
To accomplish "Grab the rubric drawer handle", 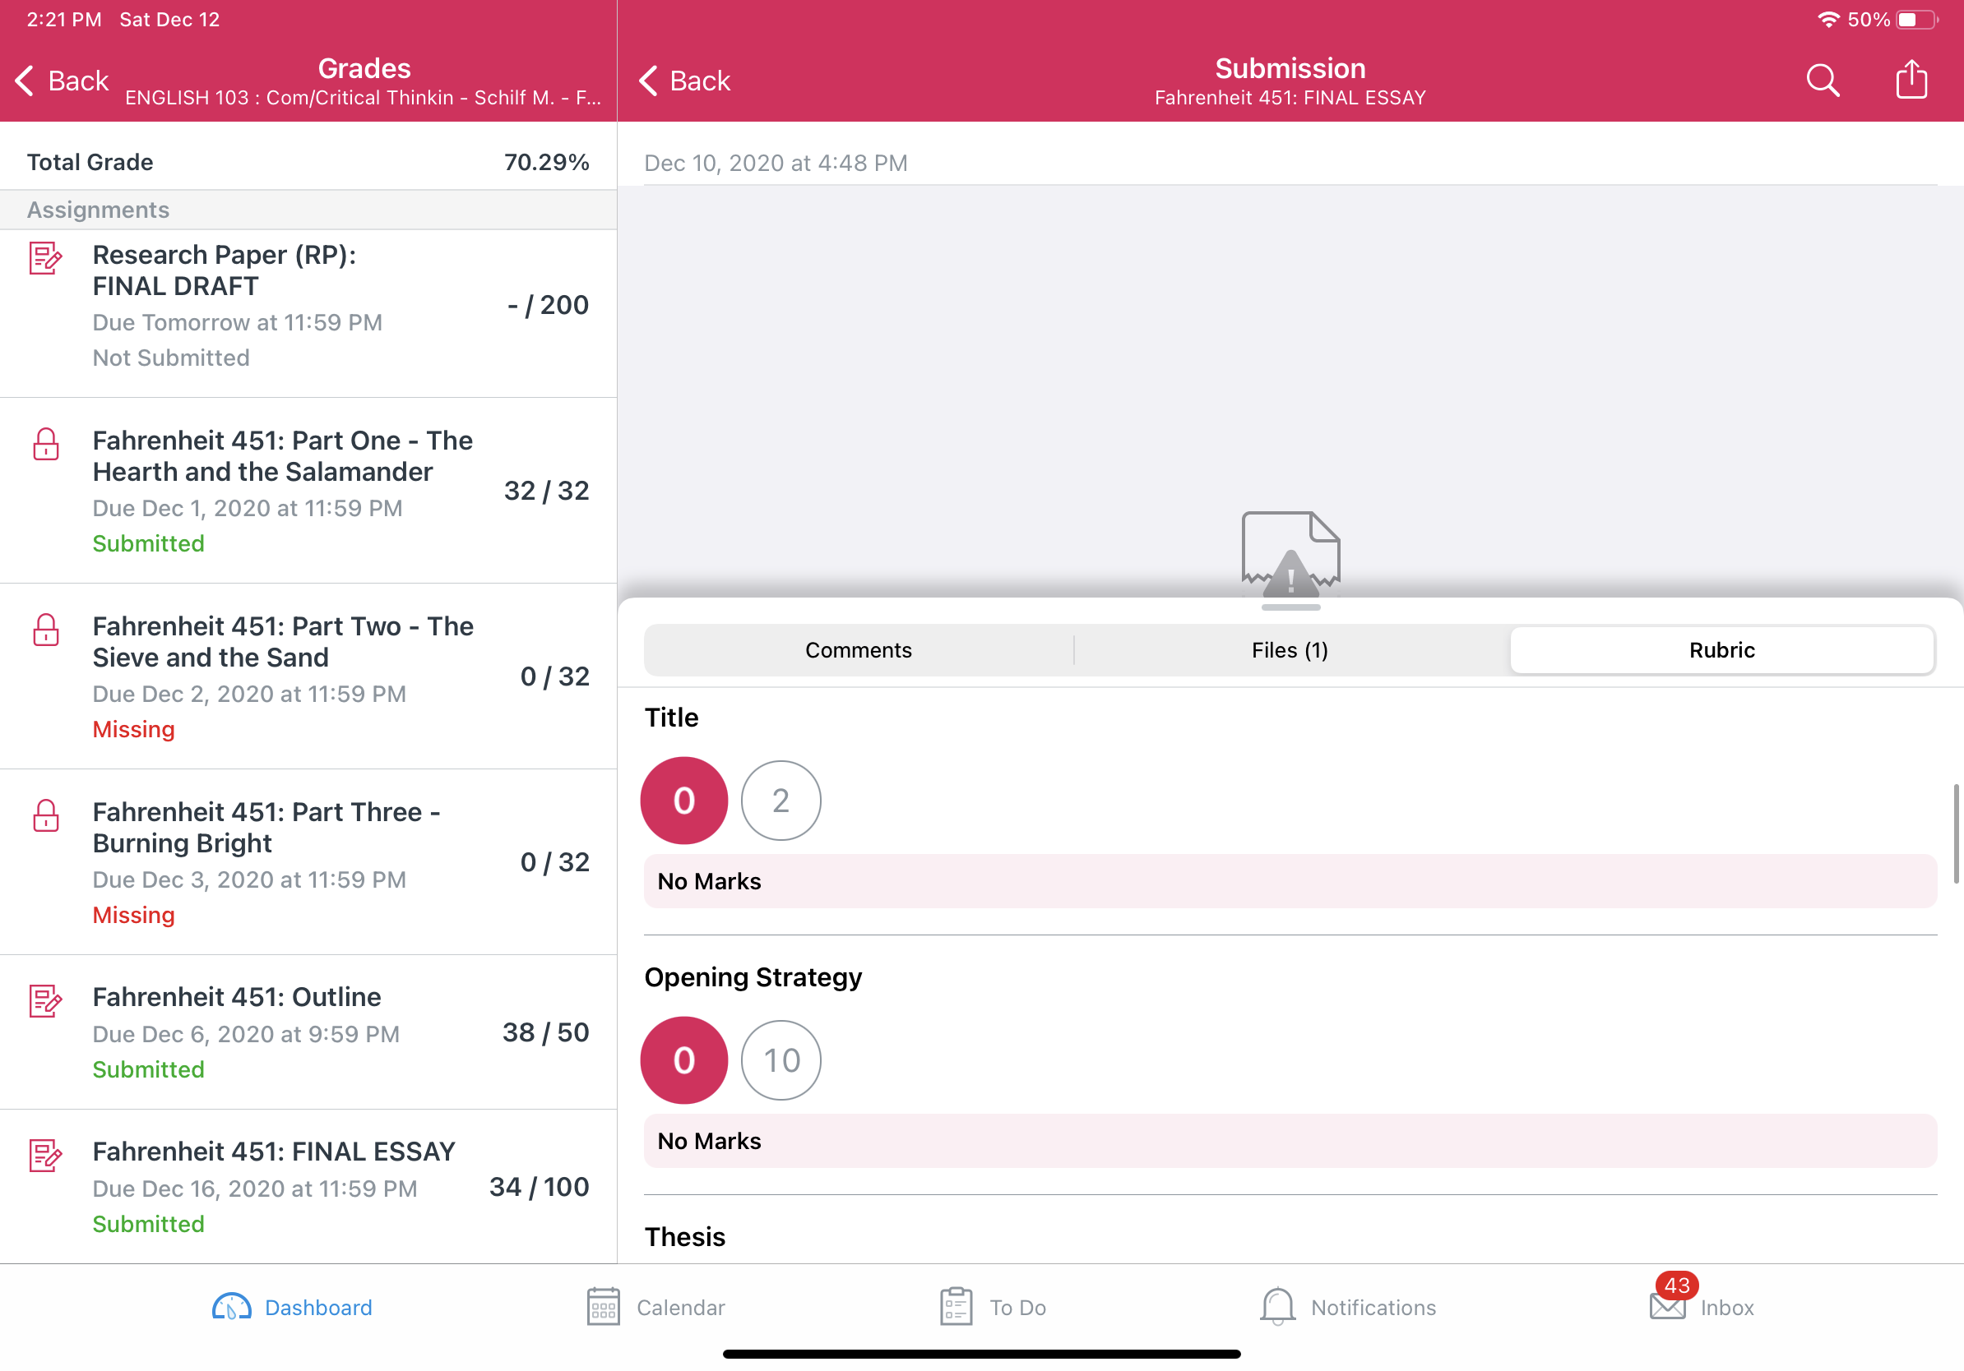I will 1290,607.
